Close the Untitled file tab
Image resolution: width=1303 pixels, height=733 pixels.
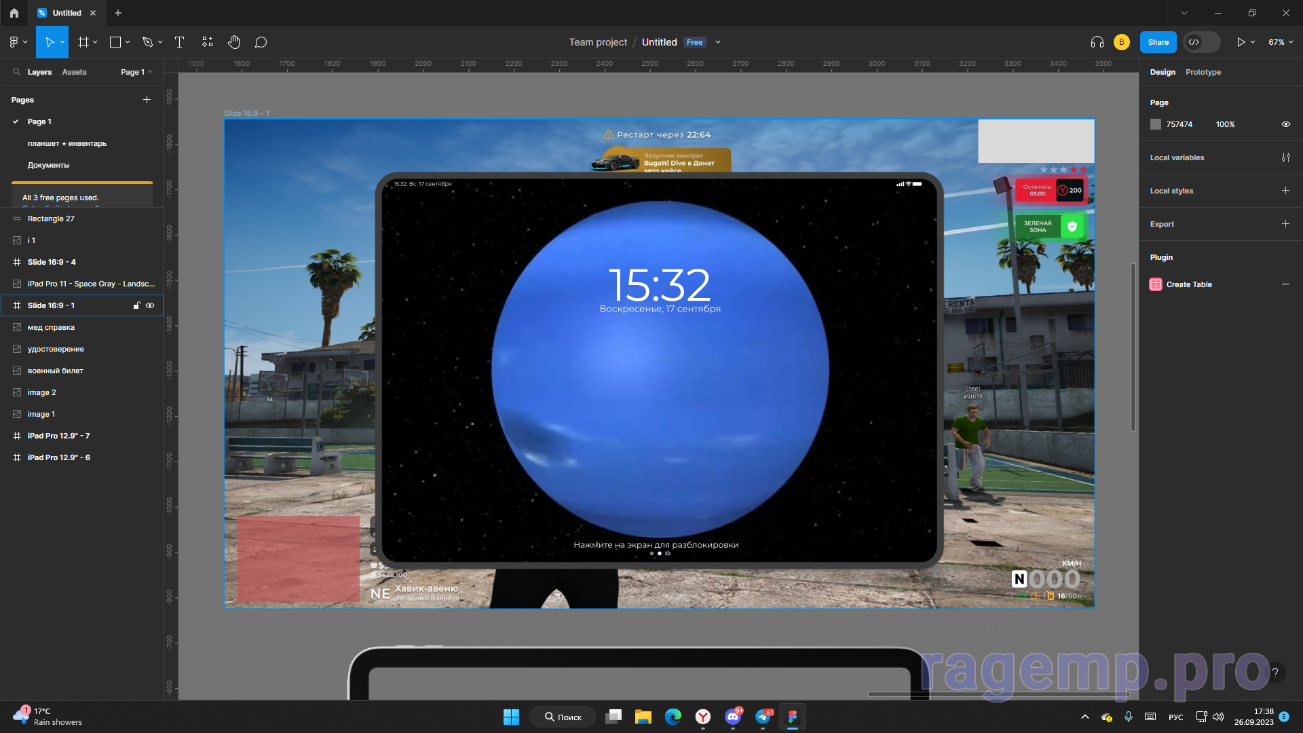point(93,13)
